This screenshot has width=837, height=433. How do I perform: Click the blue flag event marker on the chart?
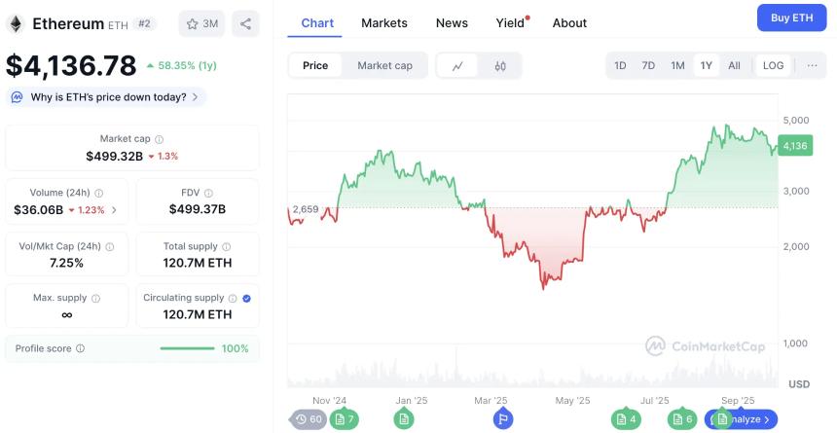click(x=502, y=419)
